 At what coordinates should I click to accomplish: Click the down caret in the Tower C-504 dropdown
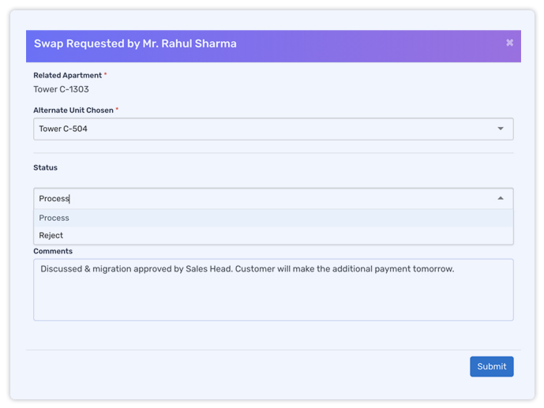(501, 129)
